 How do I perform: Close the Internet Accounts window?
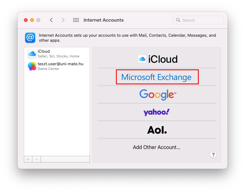(26, 20)
